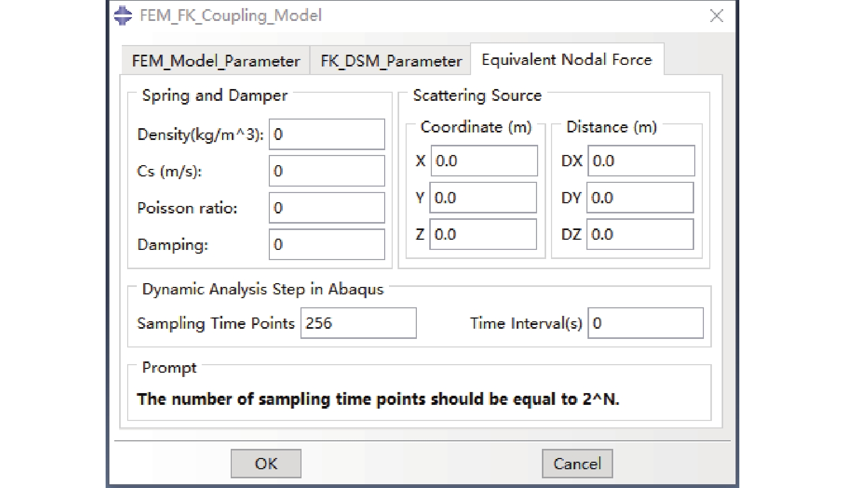This screenshot has height=488, width=845.
Task: Open the FK_DSM_Parameter tab
Action: (391, 61)
